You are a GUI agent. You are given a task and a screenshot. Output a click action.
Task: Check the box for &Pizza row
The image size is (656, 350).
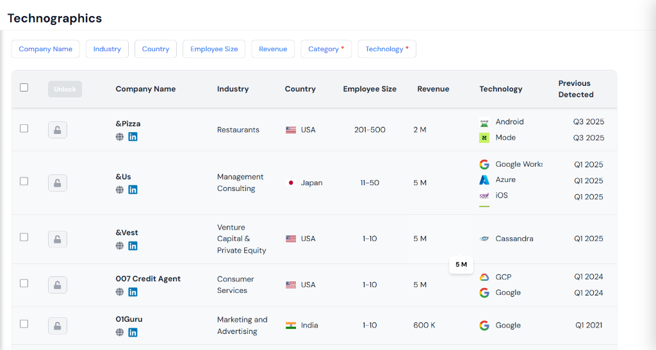[x=24, y=129]
